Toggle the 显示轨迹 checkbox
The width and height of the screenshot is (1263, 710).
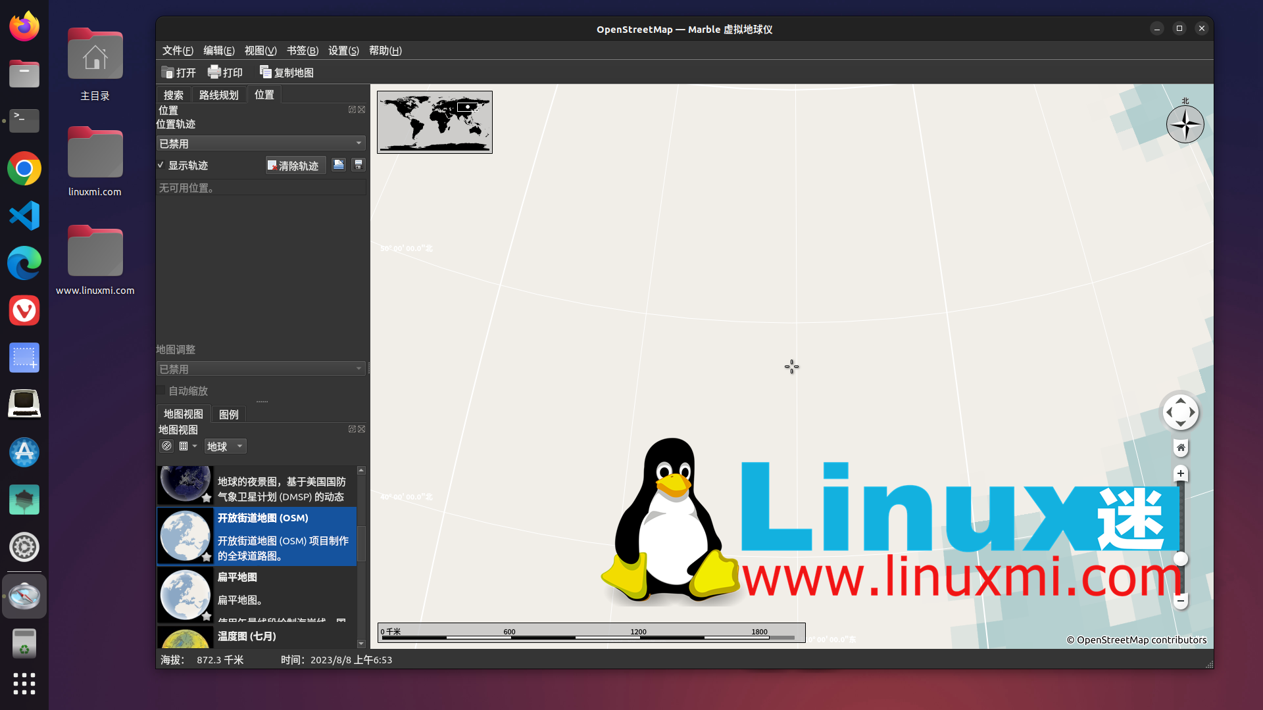click(161, 165)
